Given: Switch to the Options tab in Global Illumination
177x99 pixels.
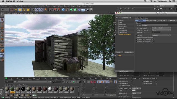Looking at the screenshot, I should (173, 21).
